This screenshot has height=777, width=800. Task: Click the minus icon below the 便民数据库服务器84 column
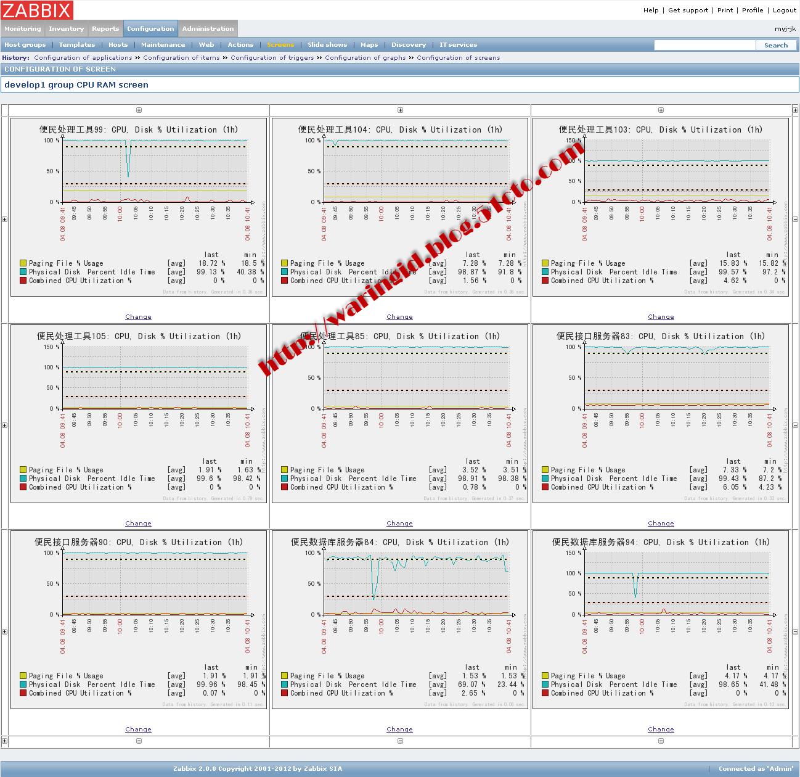pos(400,741)
